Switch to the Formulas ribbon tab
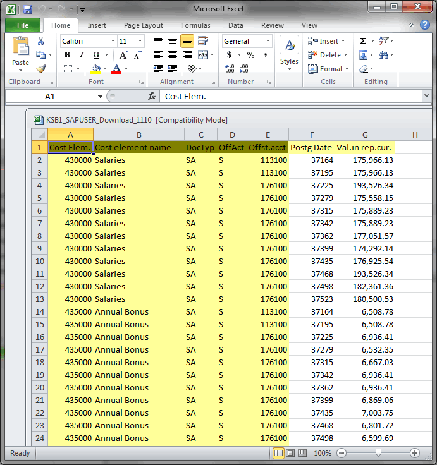 pos(195,25)
